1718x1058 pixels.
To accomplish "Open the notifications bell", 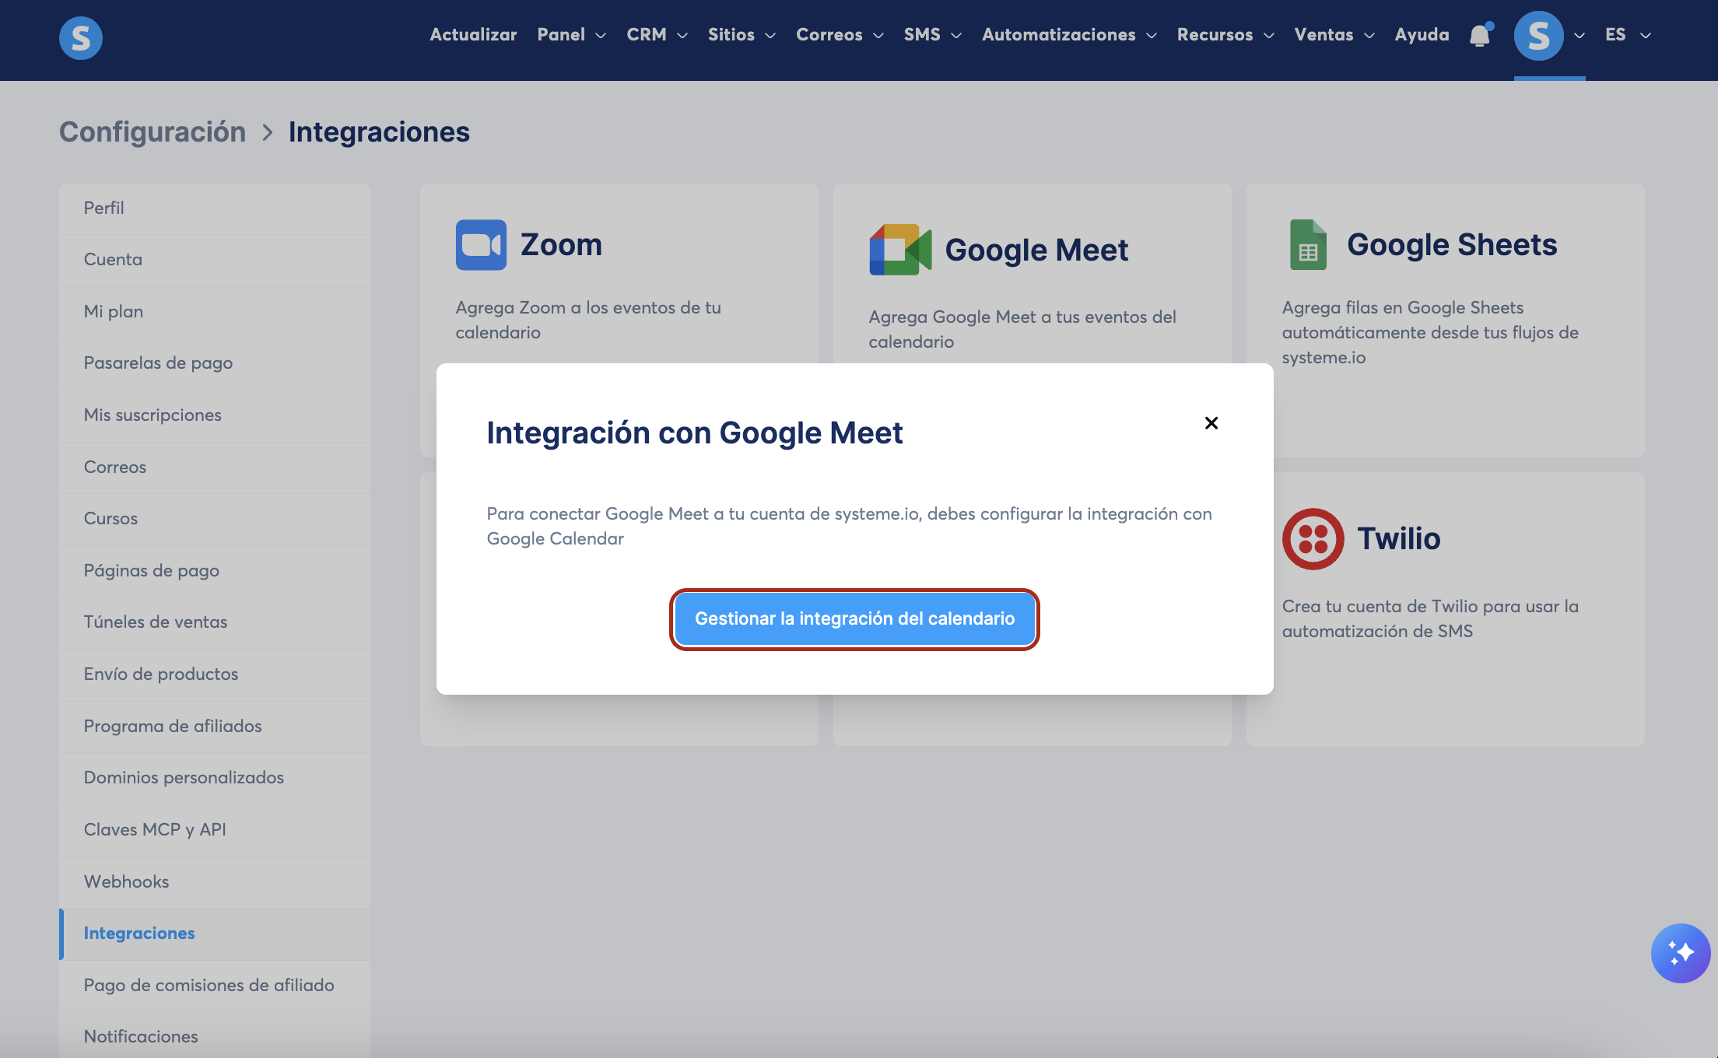I will [1480, 35].
